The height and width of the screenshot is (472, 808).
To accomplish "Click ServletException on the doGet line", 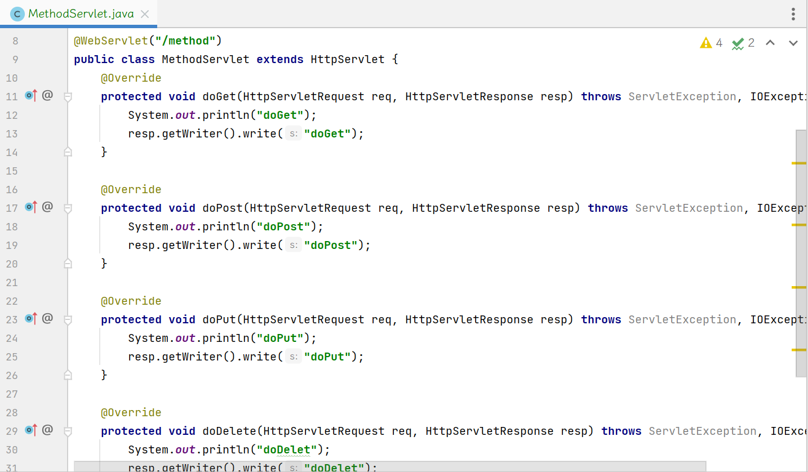I will click(x=682, y=96).
